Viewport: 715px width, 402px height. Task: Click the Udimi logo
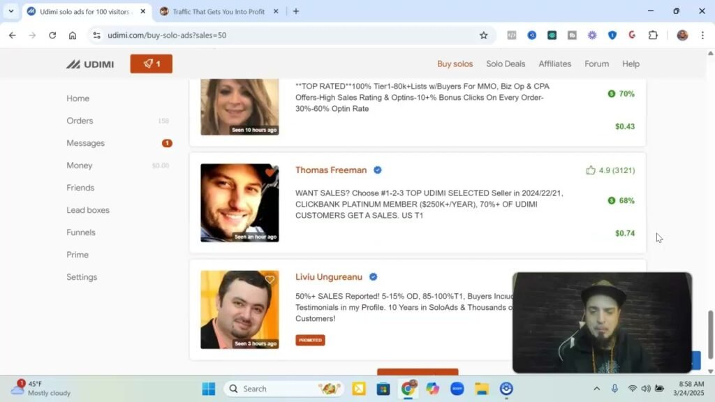90,64
